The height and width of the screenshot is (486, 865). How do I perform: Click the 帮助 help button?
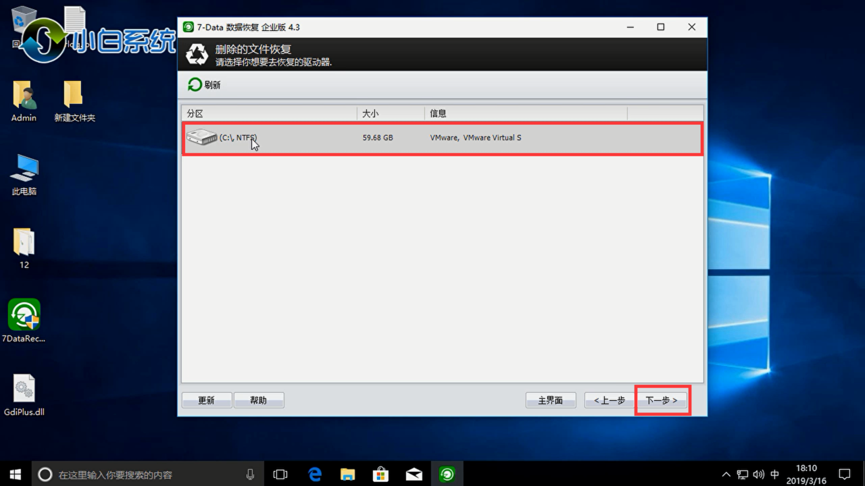click(x=259, y=400)
